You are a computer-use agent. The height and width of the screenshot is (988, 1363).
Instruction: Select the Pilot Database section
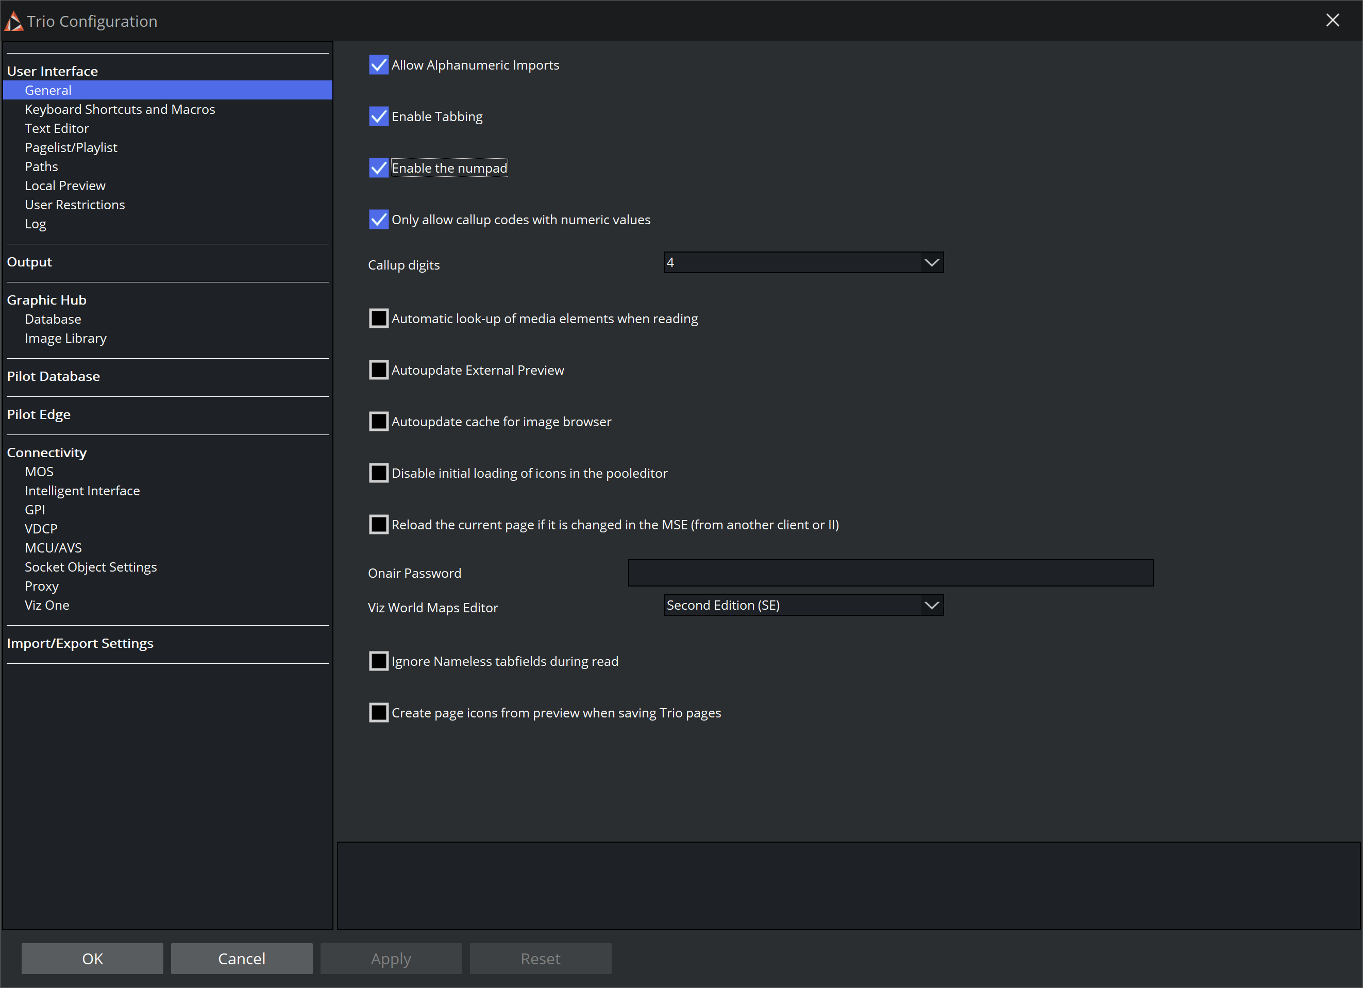pos(54,376)
